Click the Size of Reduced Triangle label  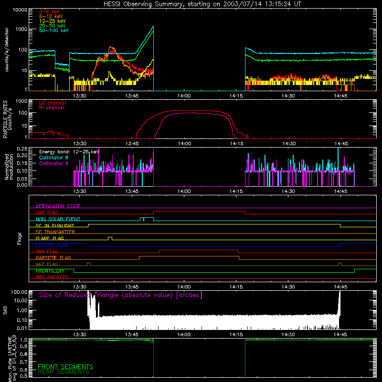(121, 295)
